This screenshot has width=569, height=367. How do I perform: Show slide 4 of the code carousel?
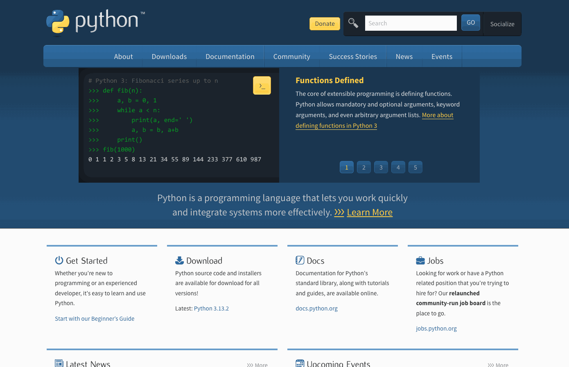(x=398, y=167)
